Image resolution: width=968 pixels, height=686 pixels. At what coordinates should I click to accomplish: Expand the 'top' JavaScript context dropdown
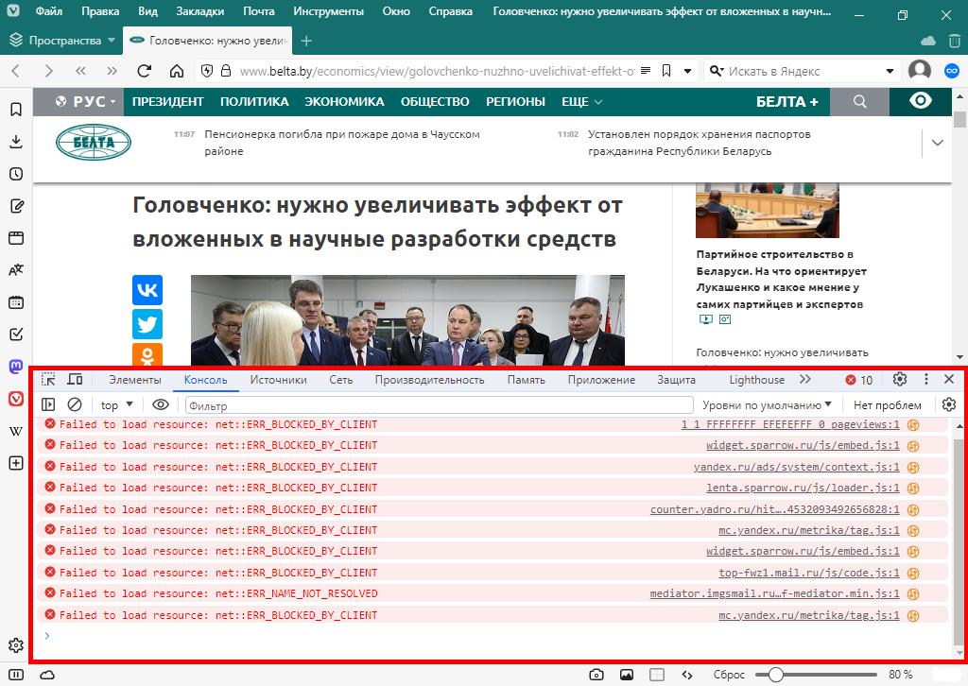click(117, 405)
